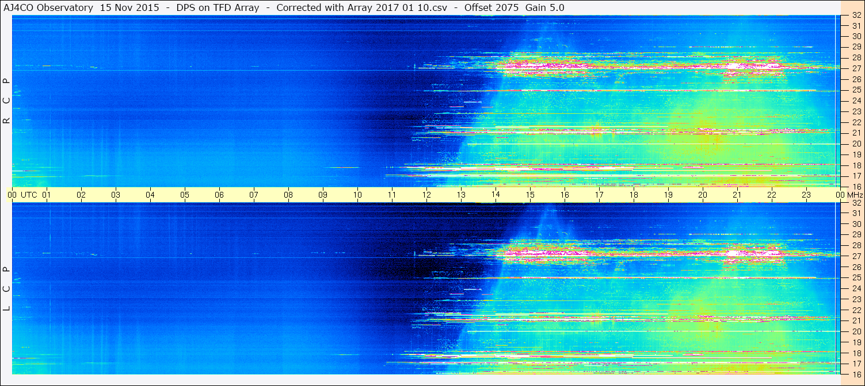The width and height of the screenshot is (865, 386).
Task: Click the 19 MHz tick of LCP panel
Action: (x=856, y=342)
